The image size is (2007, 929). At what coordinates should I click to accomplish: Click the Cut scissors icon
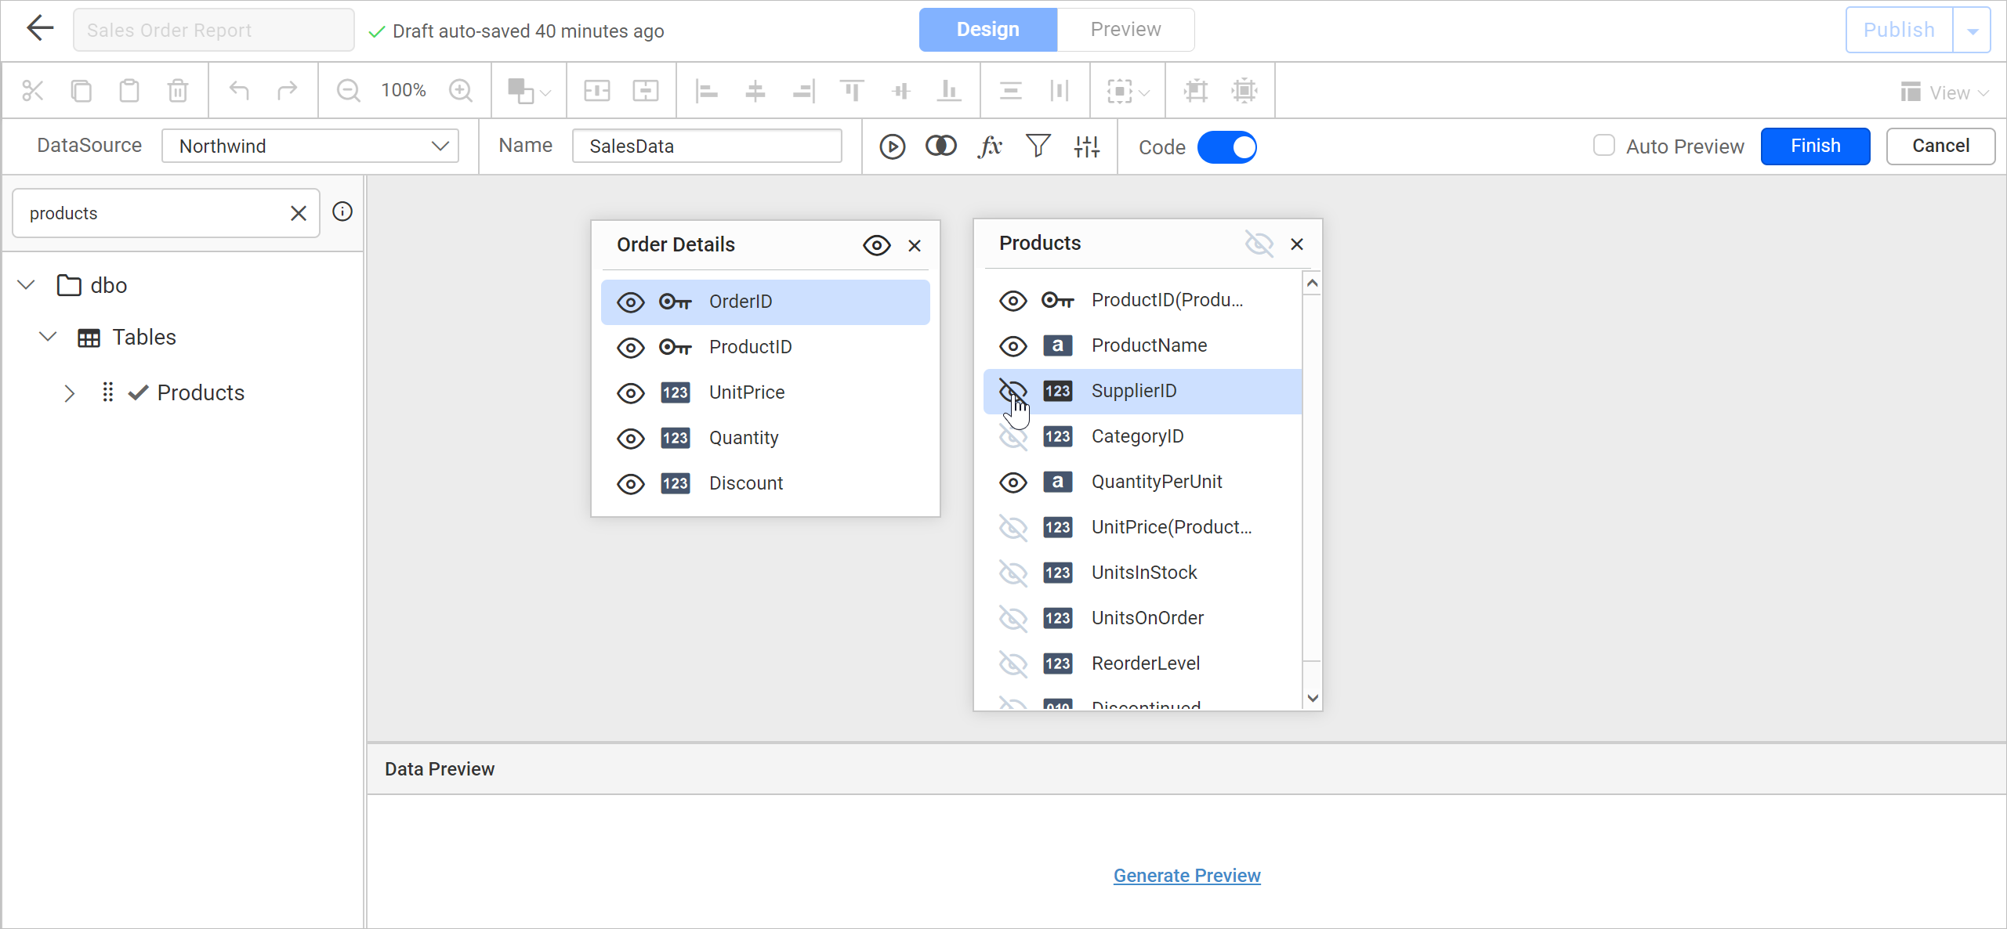click(x=32, y=91)
